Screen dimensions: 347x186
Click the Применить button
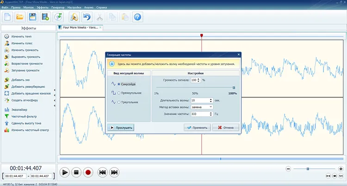click(197, 128)
